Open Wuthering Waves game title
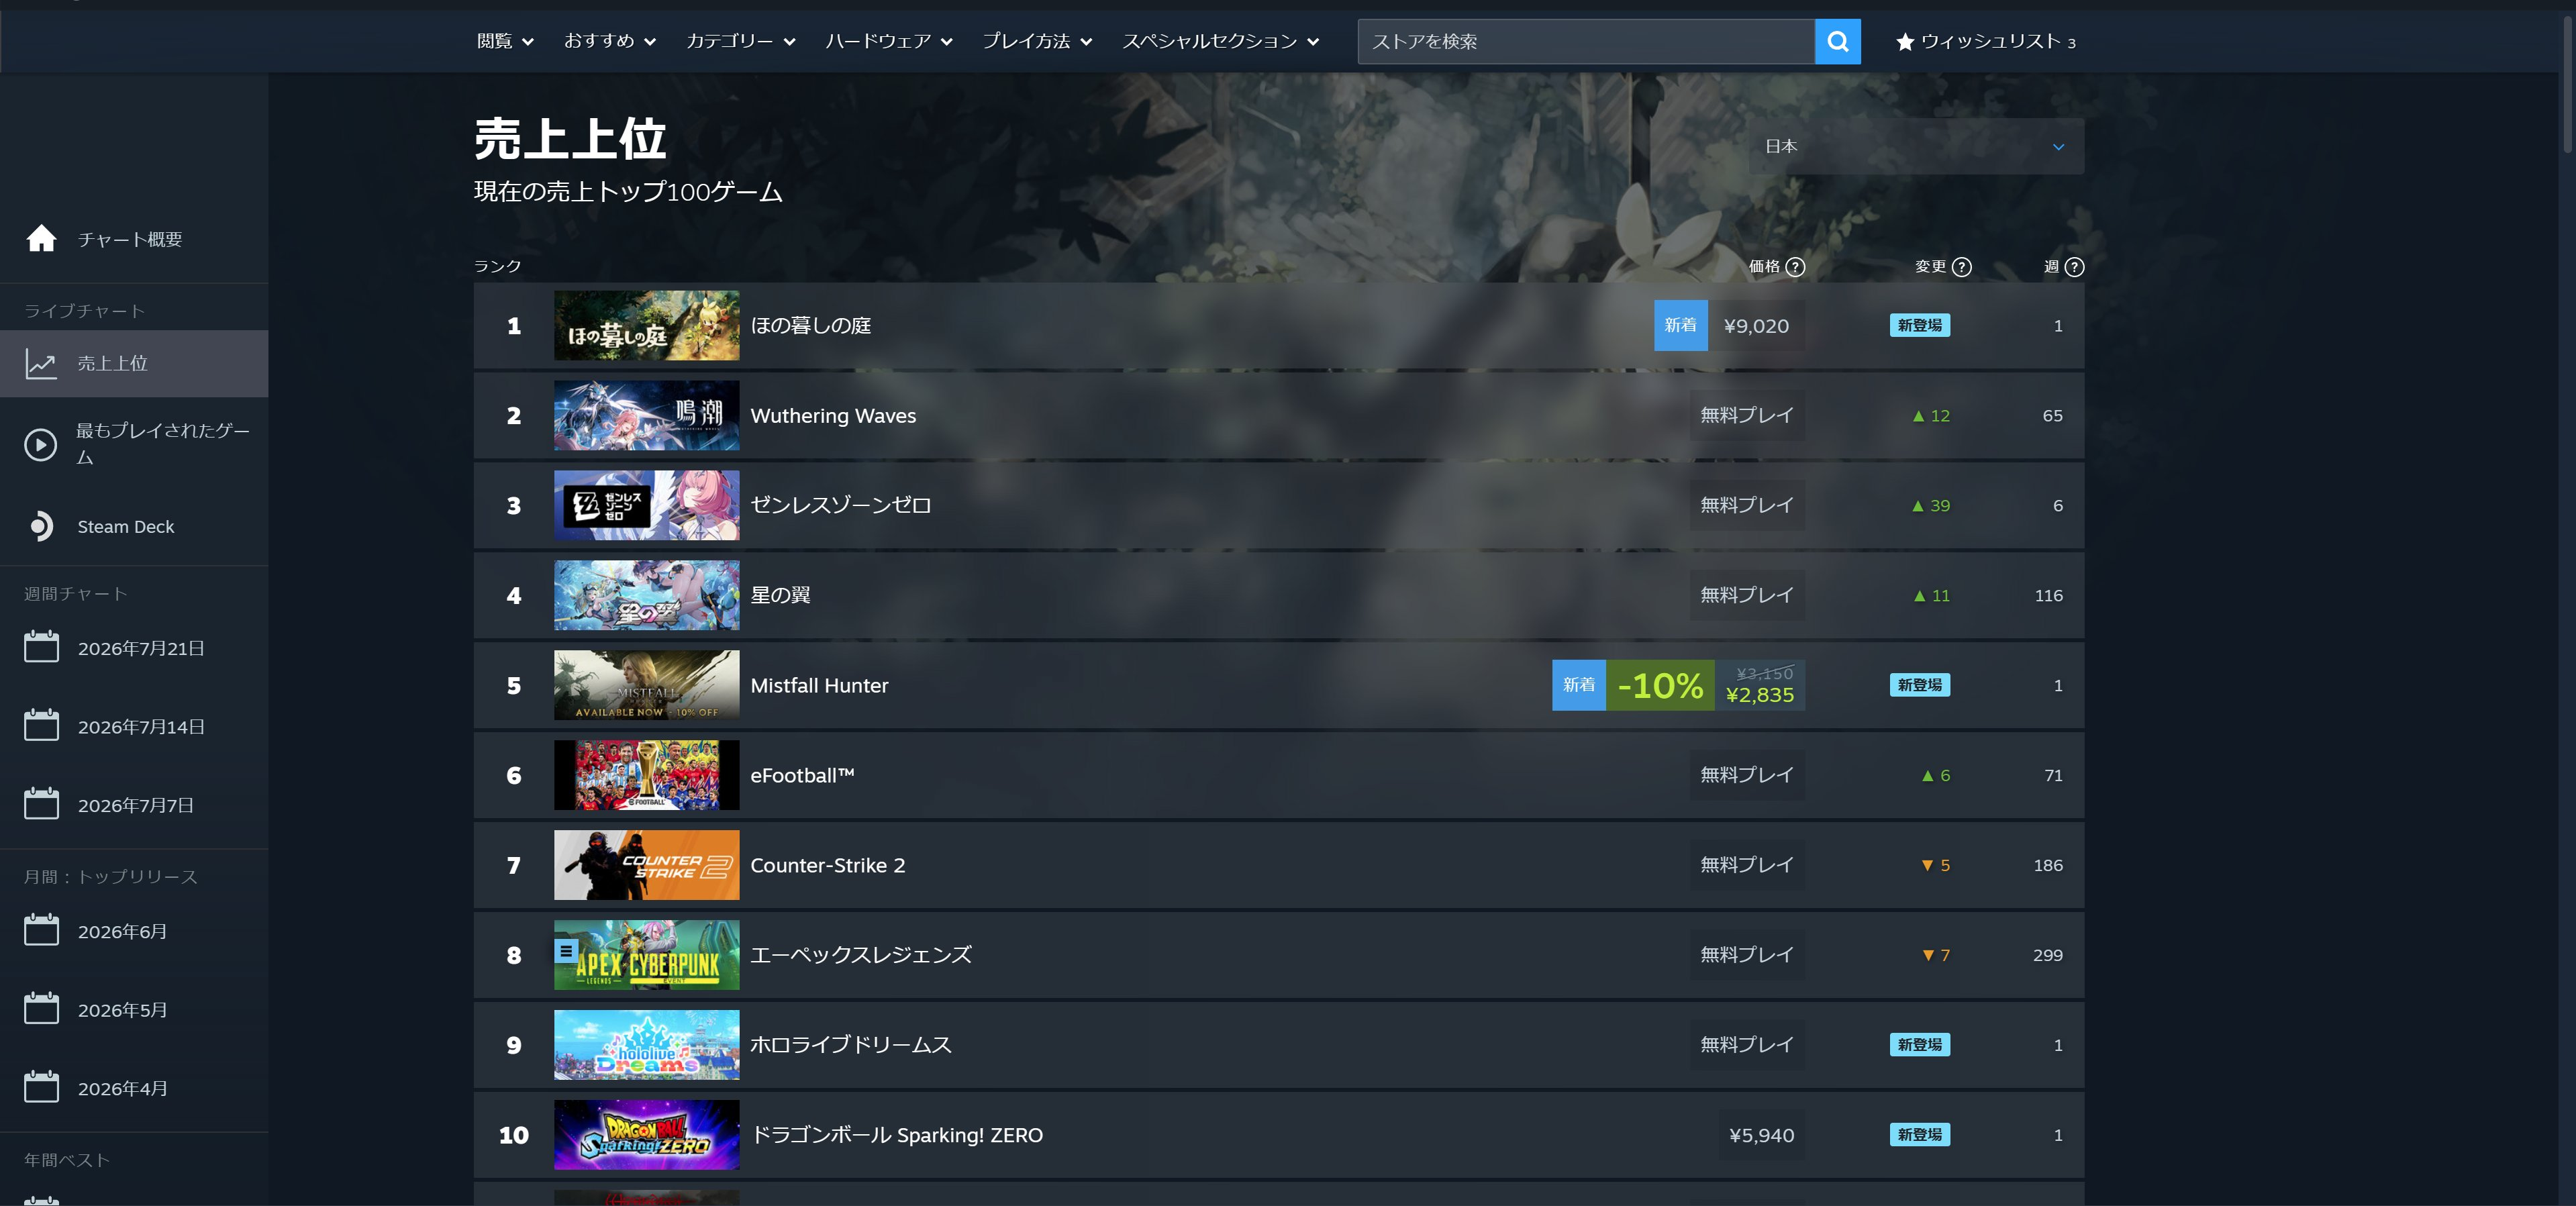The height and width of the screenshot is (1206, 2576). click(833, 416)
